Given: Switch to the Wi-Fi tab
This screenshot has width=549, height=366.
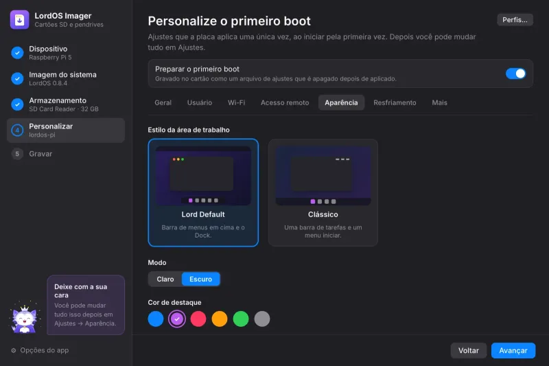Looking at the screenshot, I should pyautogui.click(x=236, y=102).
